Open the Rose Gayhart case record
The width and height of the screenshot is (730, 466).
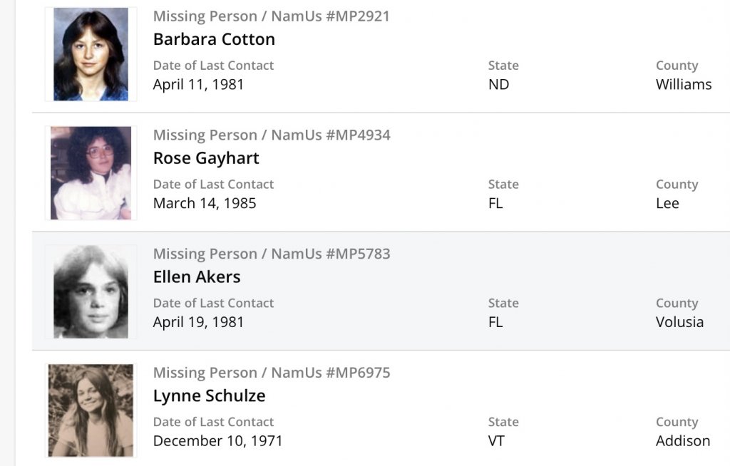pos(206,158)
